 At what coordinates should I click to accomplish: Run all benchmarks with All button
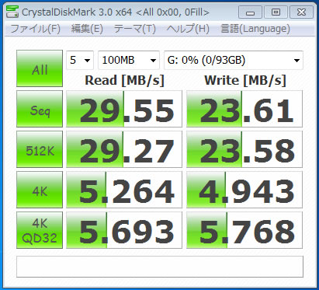point(40,68)
